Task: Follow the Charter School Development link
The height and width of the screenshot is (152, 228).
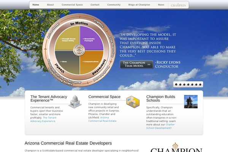Action: pyautogui.click(x=160, y=126)
